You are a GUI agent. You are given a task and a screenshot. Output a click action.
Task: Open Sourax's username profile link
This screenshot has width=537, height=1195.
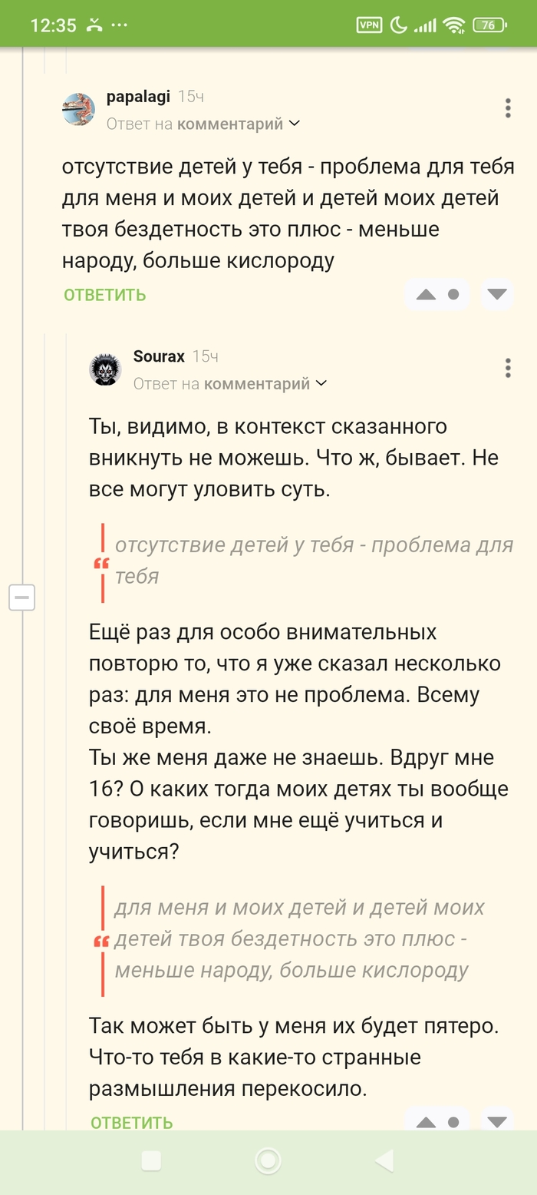159,356
